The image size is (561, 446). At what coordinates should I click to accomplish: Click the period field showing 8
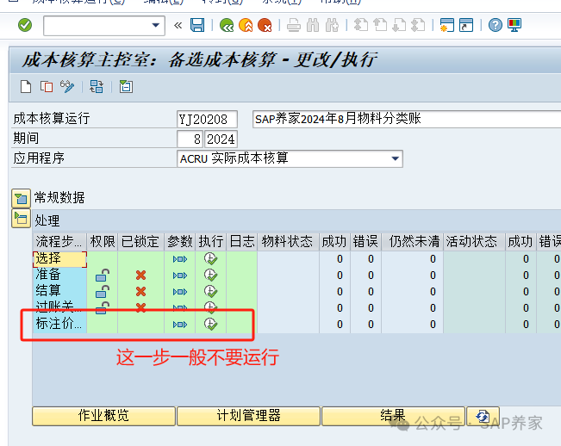coord(190,139)
